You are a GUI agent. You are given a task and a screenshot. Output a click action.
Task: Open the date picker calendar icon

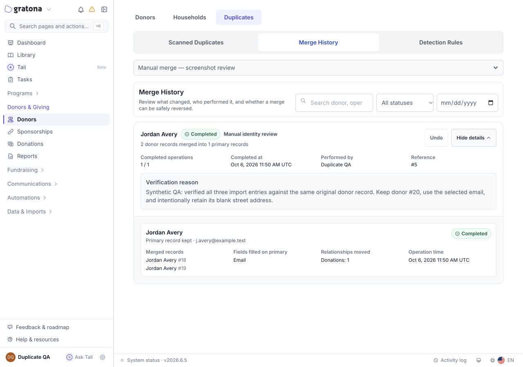[491, 103]
